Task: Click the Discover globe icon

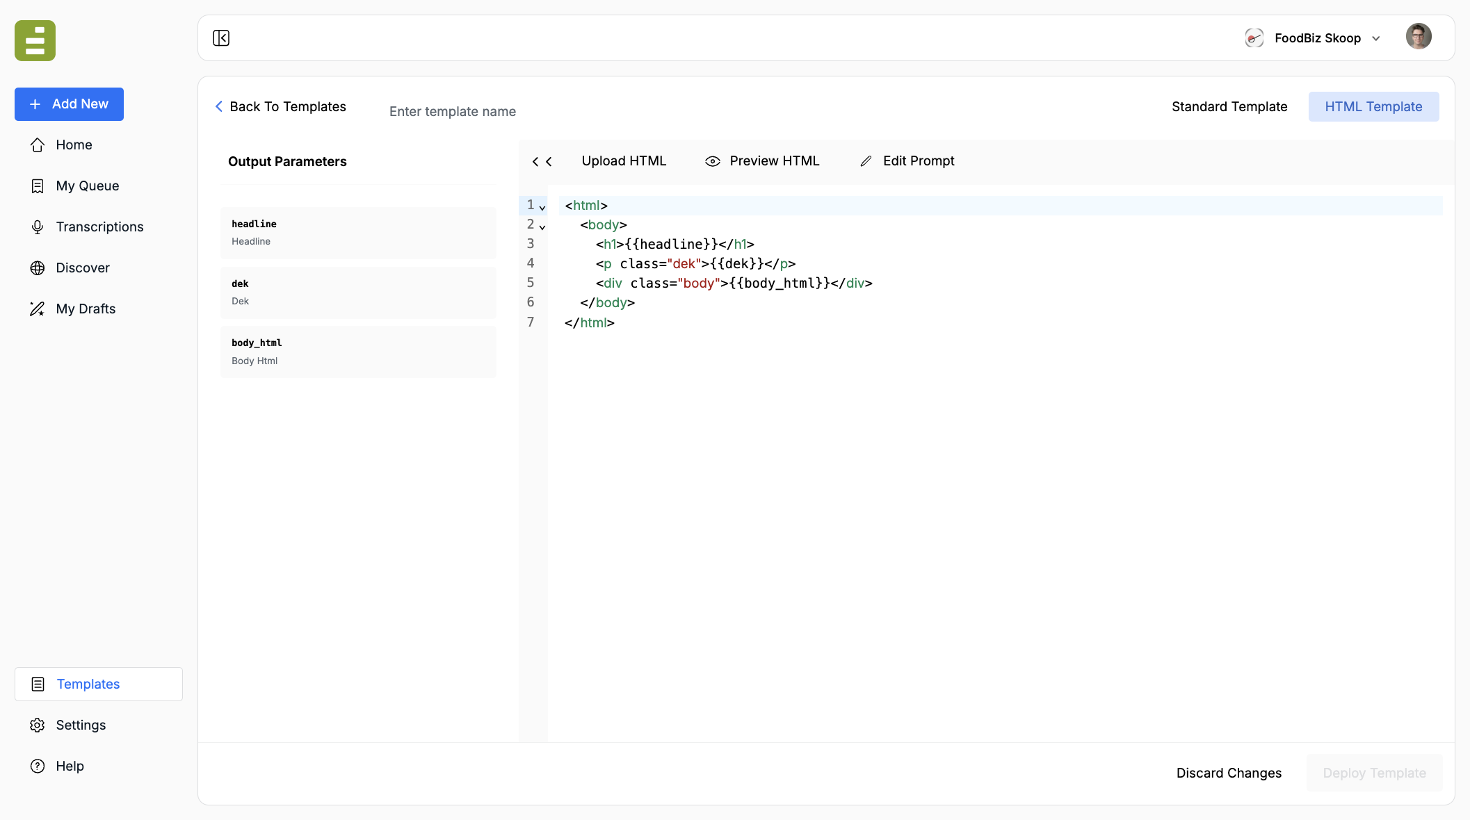Action: (x=38, y=268)
